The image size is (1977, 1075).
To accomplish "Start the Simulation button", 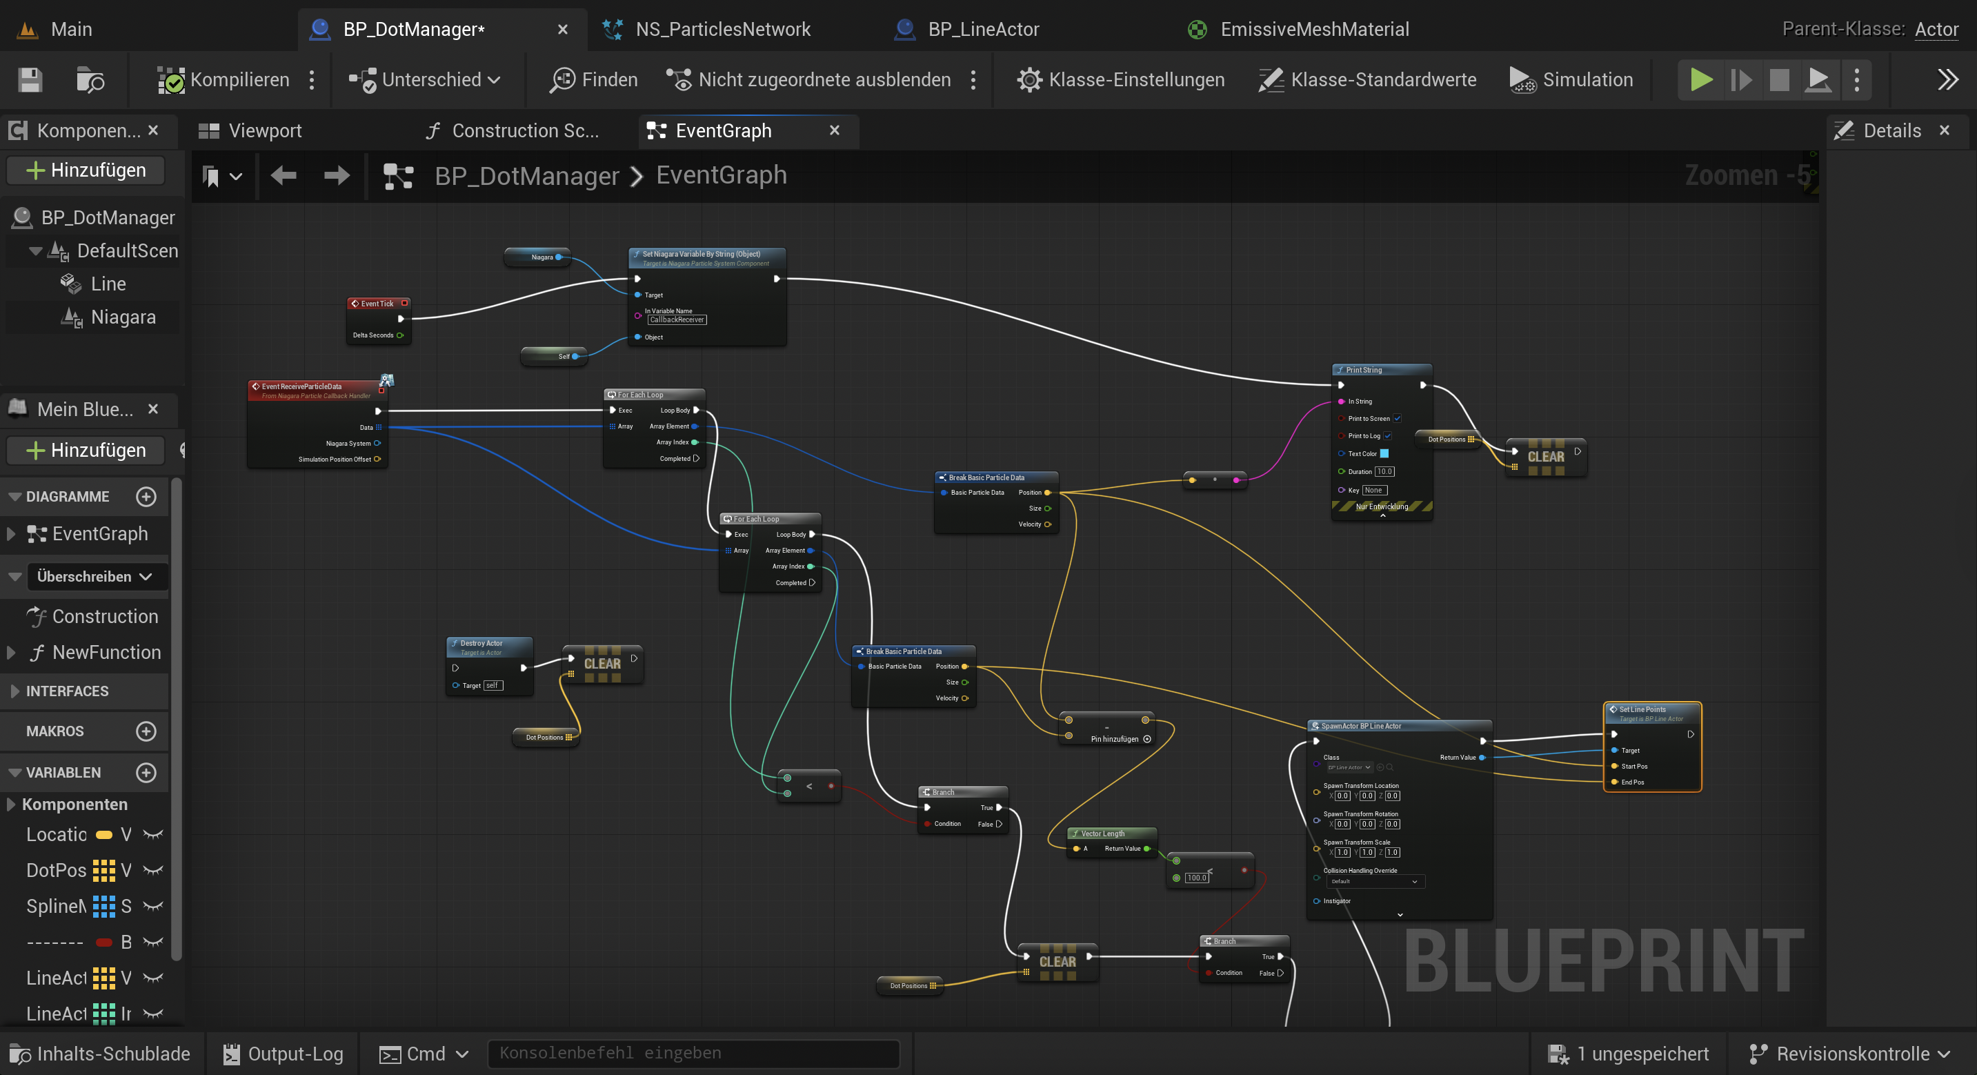I will (1570, 80).
